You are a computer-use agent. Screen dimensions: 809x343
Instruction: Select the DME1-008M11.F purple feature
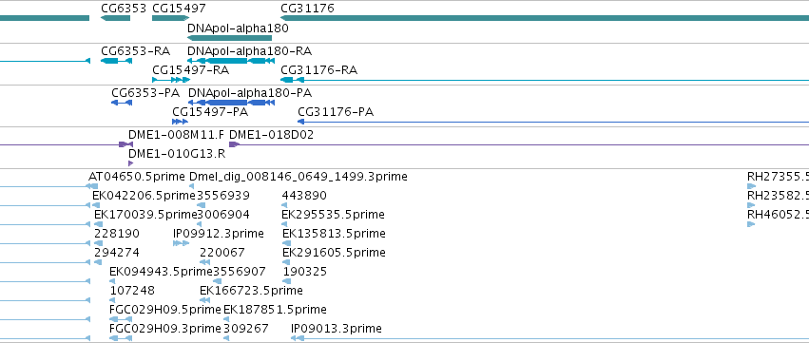tap(125, 144)
